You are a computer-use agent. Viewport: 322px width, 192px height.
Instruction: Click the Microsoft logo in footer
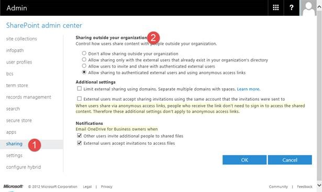(13, 186)
